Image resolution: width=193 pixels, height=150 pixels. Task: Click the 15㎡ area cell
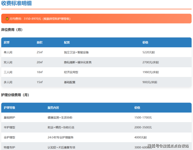pyautogui.click(x=40, y=82)
